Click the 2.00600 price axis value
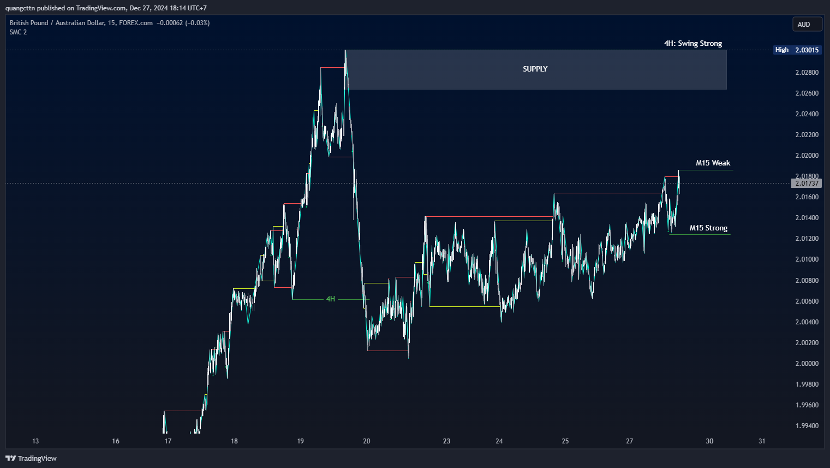The height and width of the screenshot is (468, 830). pyautogui.click(x=807, y=301)
